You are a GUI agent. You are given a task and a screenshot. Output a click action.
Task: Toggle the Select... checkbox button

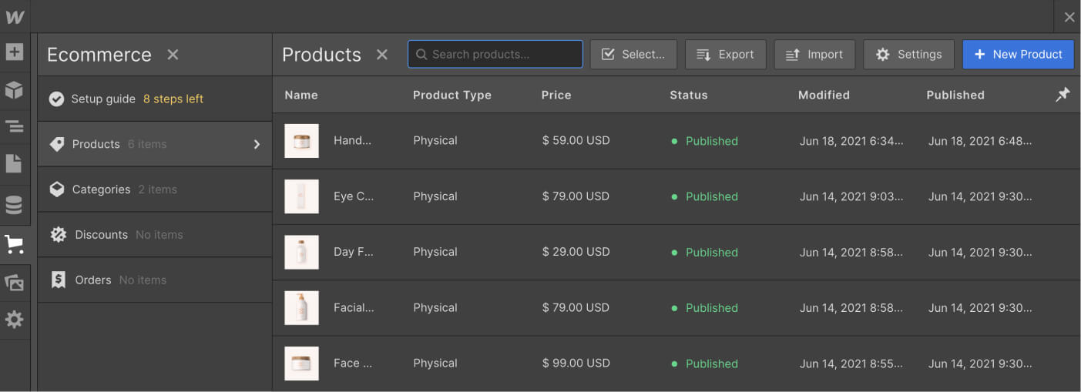pos(633,55)
